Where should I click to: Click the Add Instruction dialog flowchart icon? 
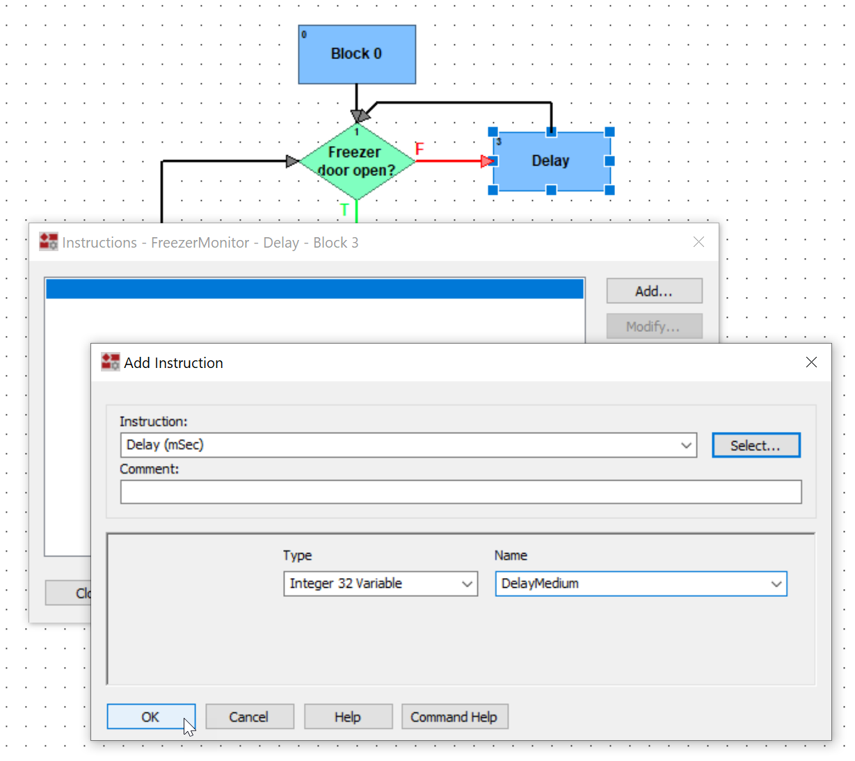click(110, 362)
